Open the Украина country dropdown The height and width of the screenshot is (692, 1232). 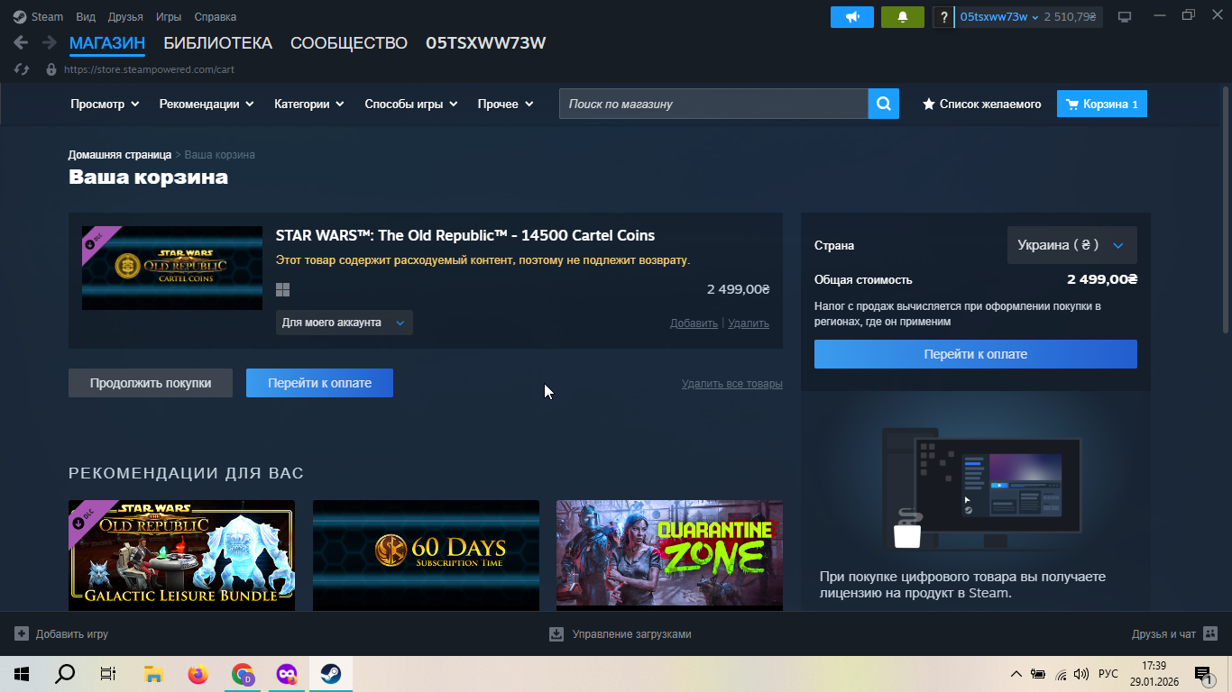(1071, 245)
